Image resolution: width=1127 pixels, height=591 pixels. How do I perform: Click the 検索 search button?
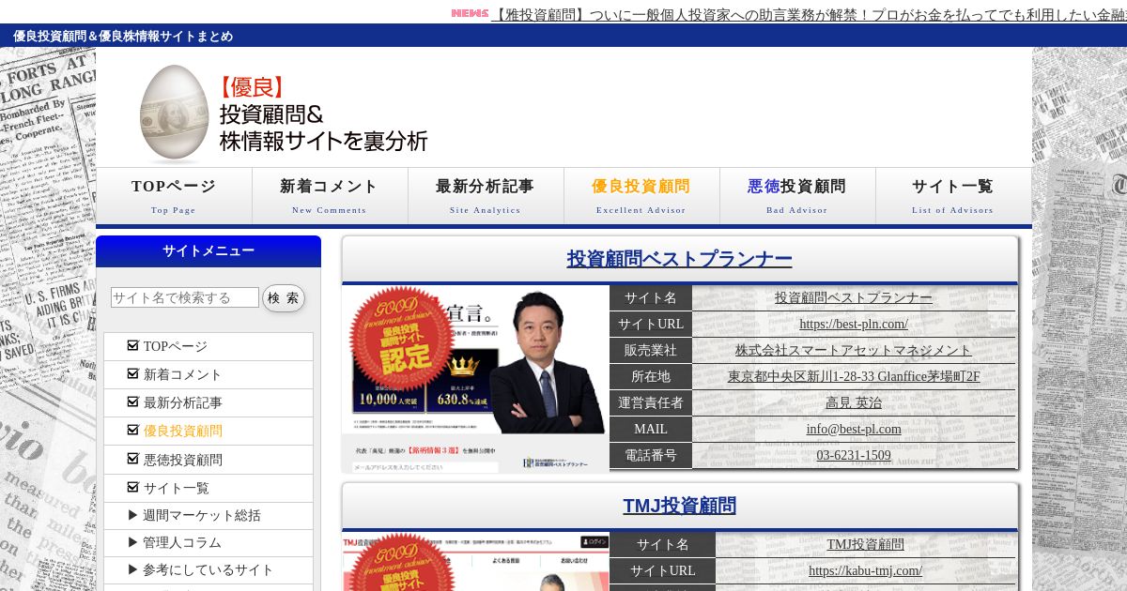[284, 297]
